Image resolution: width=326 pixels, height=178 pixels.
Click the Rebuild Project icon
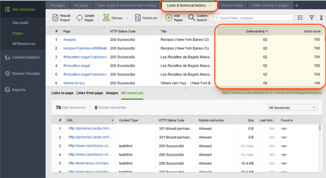[55, 18]
